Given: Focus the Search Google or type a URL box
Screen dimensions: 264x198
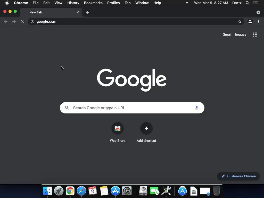Looking at the screenshot, I should tap(132, 108).
